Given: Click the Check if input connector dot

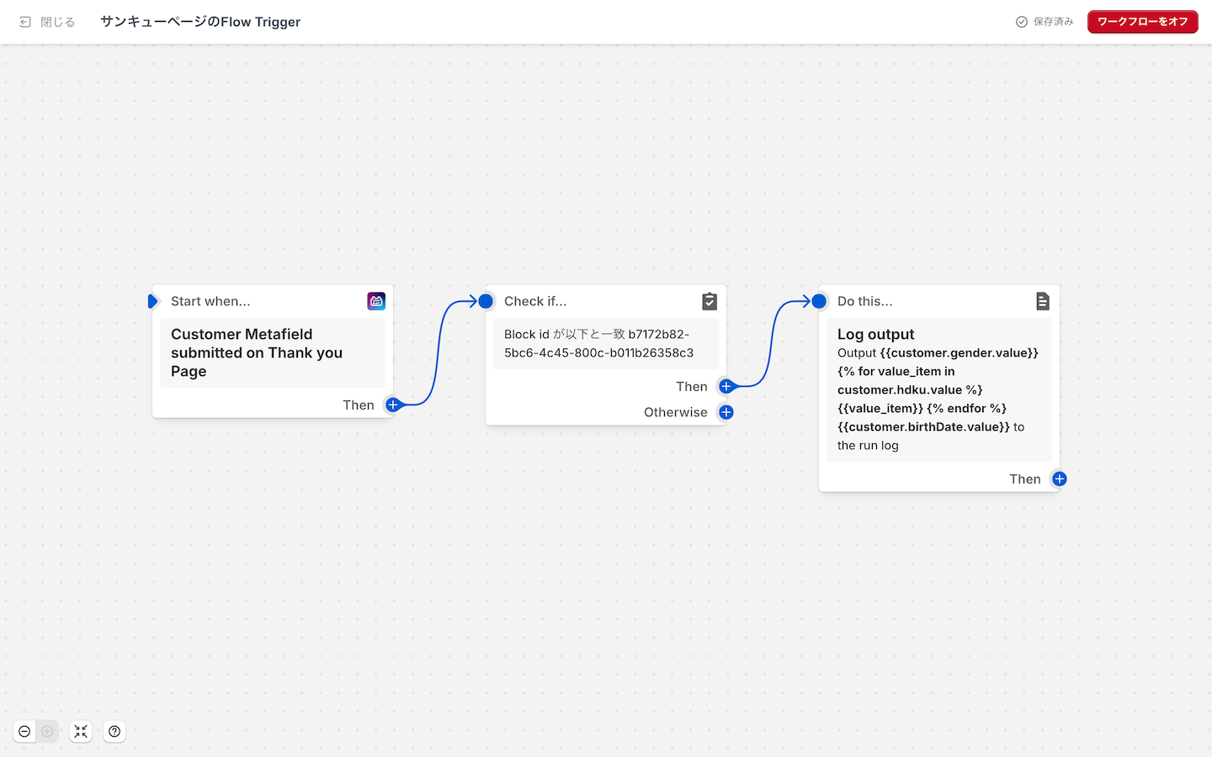Looking at the screenshot, I should [x=486, y=301].
